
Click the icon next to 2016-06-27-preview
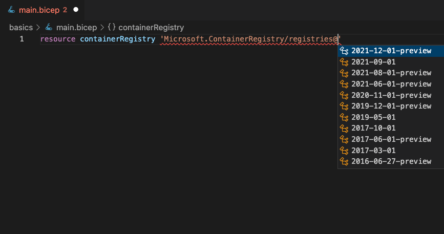tap(345, 161)
